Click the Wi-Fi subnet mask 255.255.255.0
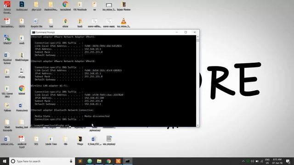The width and height of the screenshot is (294, 165). pyautogui.click(x=93, y=101)
